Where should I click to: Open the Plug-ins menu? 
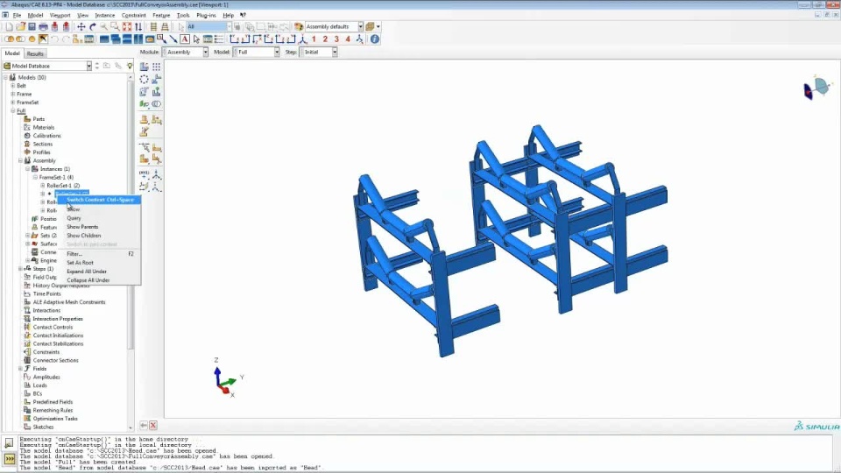tap(206, 16)
